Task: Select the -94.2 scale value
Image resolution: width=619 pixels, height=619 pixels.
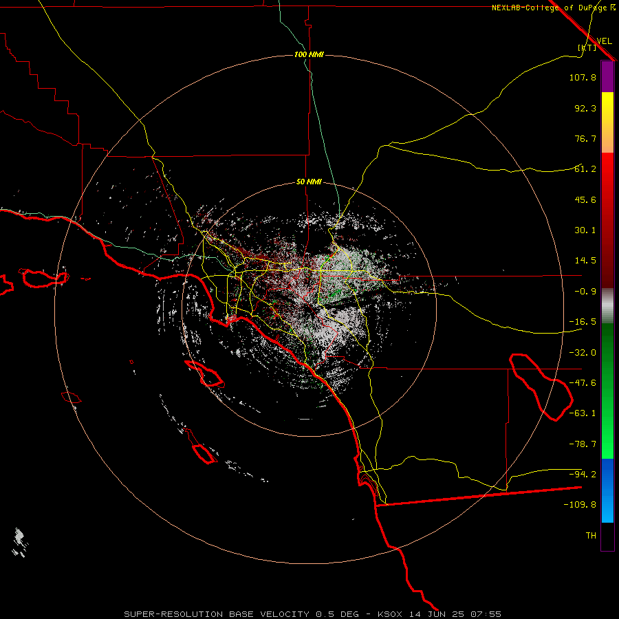Action: [583, 475]
